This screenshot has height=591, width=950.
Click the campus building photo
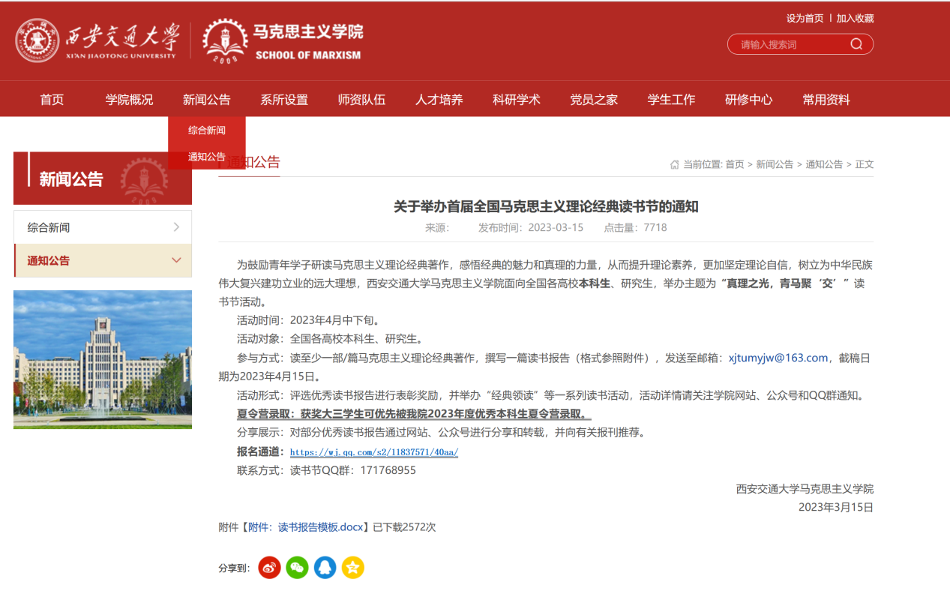point(103,359)
